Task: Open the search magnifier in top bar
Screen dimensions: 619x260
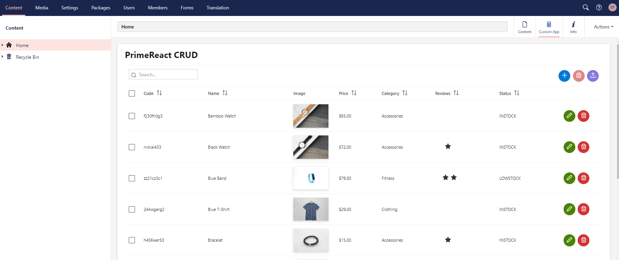Action: 585,7
